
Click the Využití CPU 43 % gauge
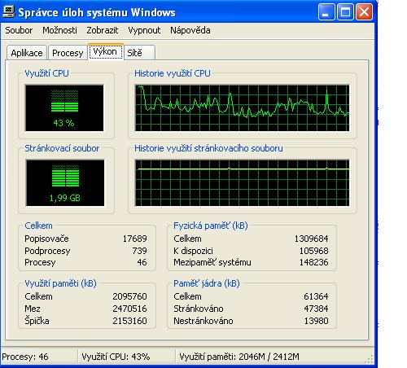coord(64,107)
